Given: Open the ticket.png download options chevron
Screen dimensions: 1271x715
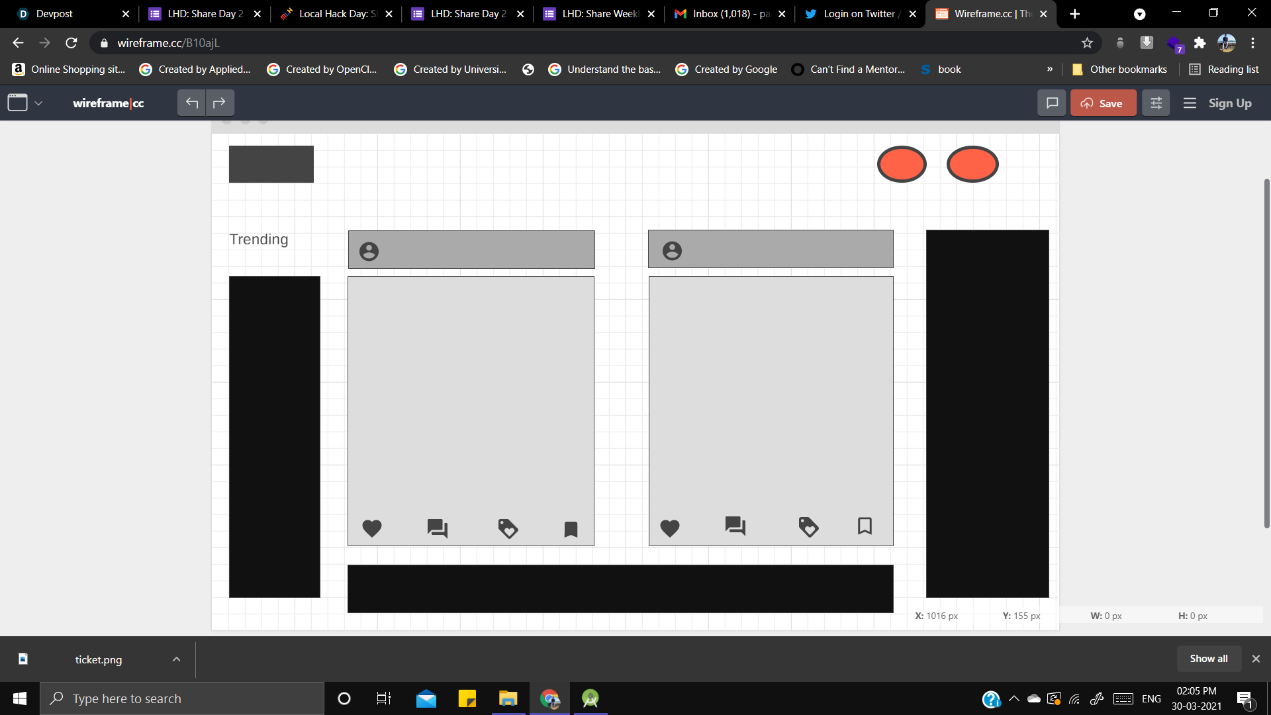Looking at the screenshot, I should (x=176, y=659).
